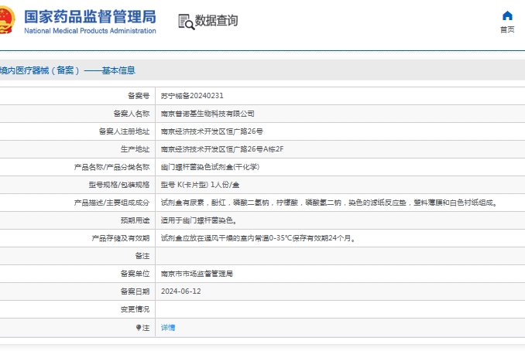The image size is (525, 351).
Task: Select intended use 适用于幽门螺杆菌染色
Action: click(x=199, y=220)
